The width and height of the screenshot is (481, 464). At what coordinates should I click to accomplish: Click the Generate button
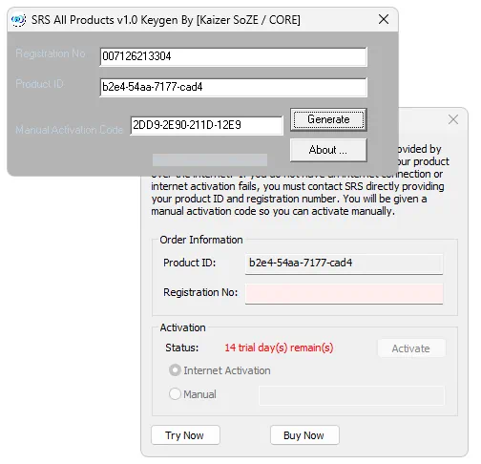click(328, 119)
